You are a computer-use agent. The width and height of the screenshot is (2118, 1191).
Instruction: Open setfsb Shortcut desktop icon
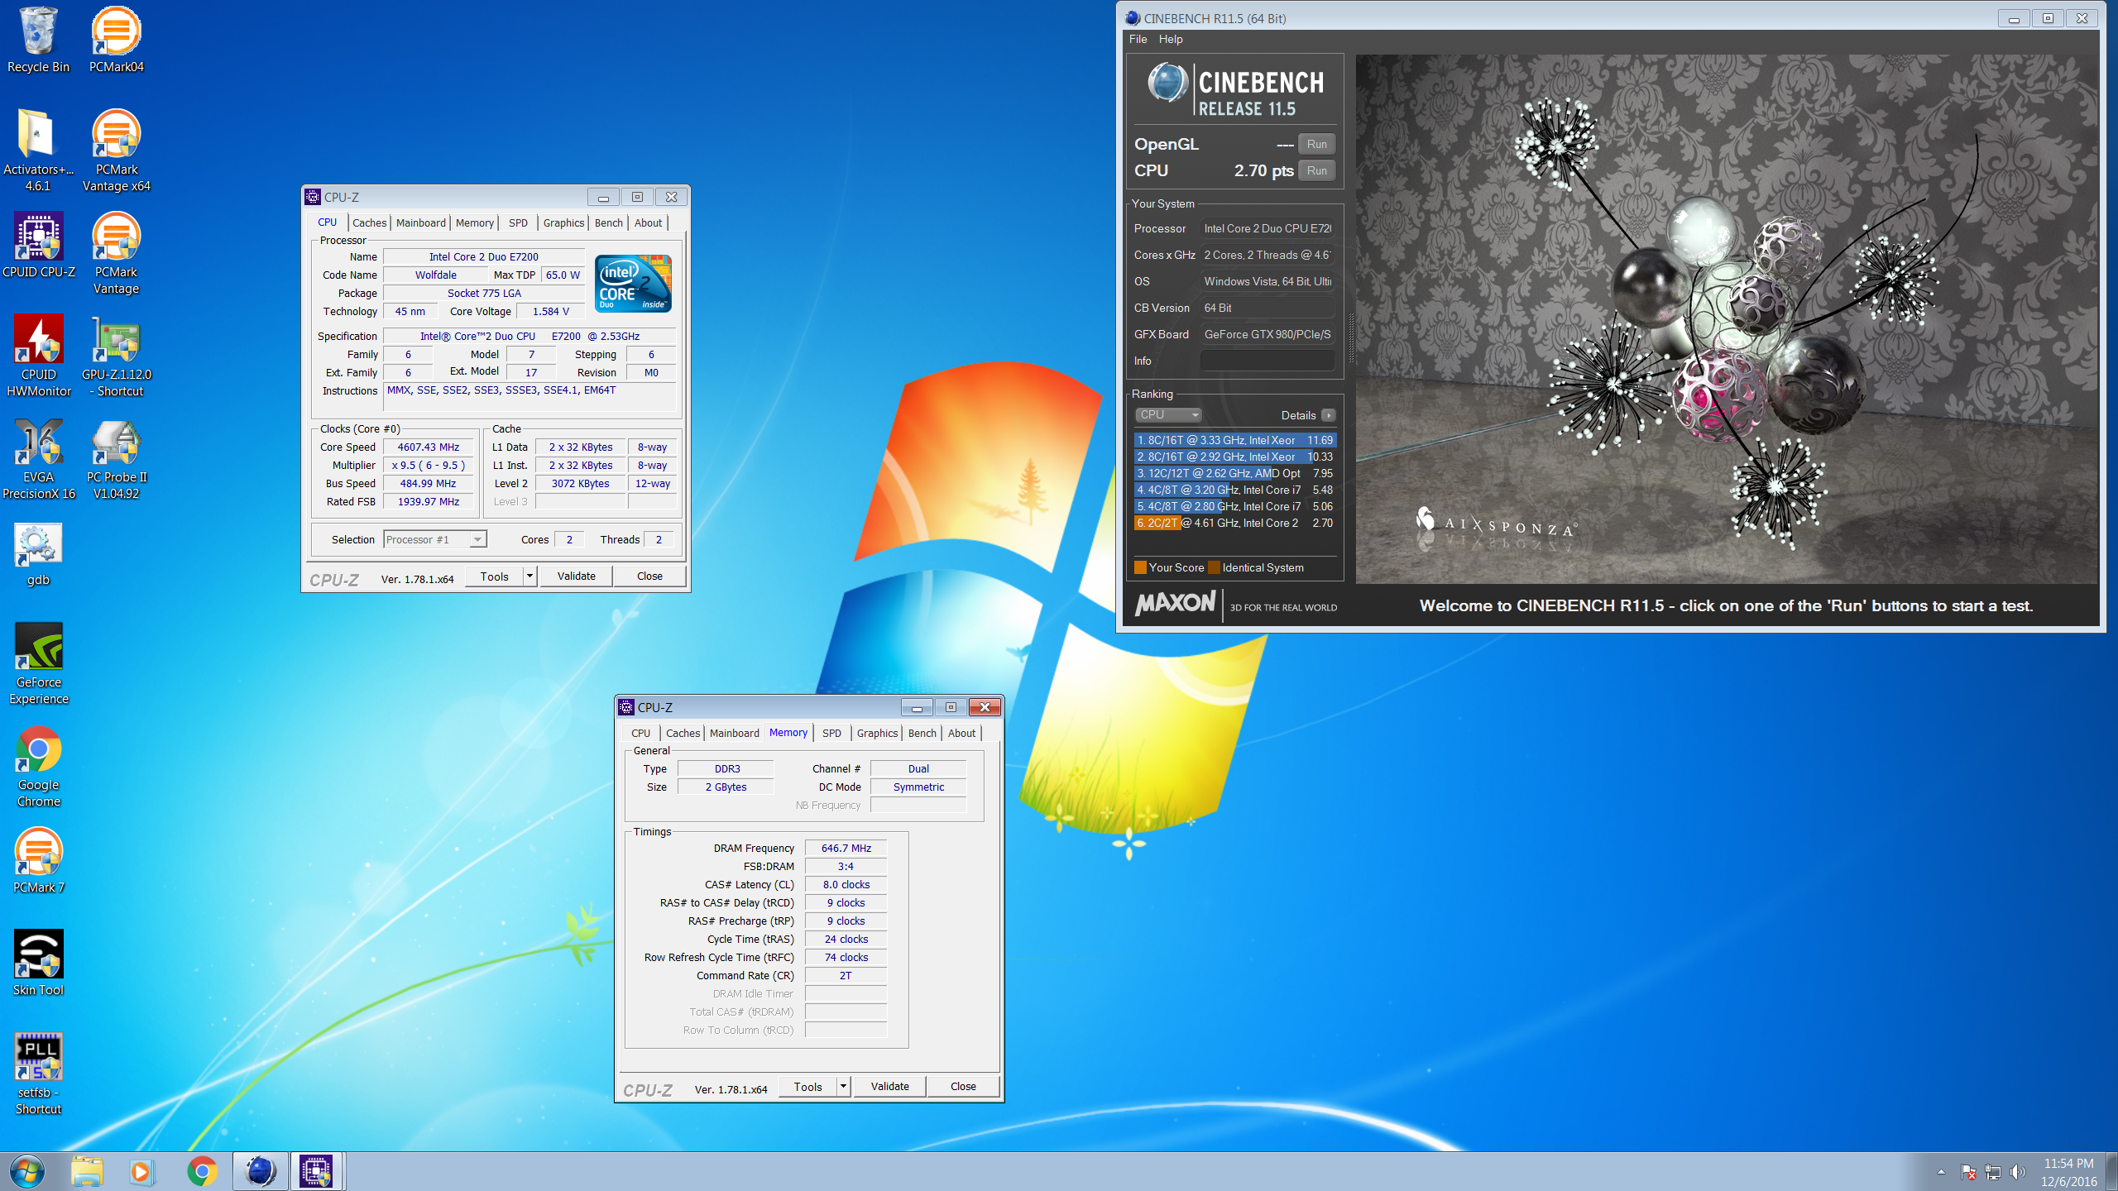click(38, 1074)
